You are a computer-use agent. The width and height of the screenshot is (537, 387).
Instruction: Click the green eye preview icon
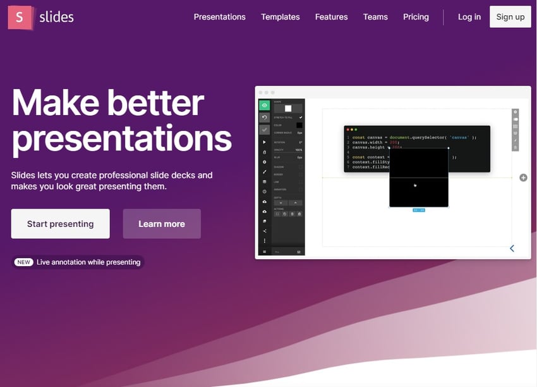[264, 106]
